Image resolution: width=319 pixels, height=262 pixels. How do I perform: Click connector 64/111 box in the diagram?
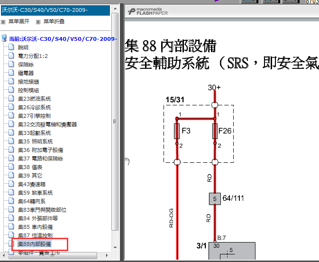tap(215, 199)
